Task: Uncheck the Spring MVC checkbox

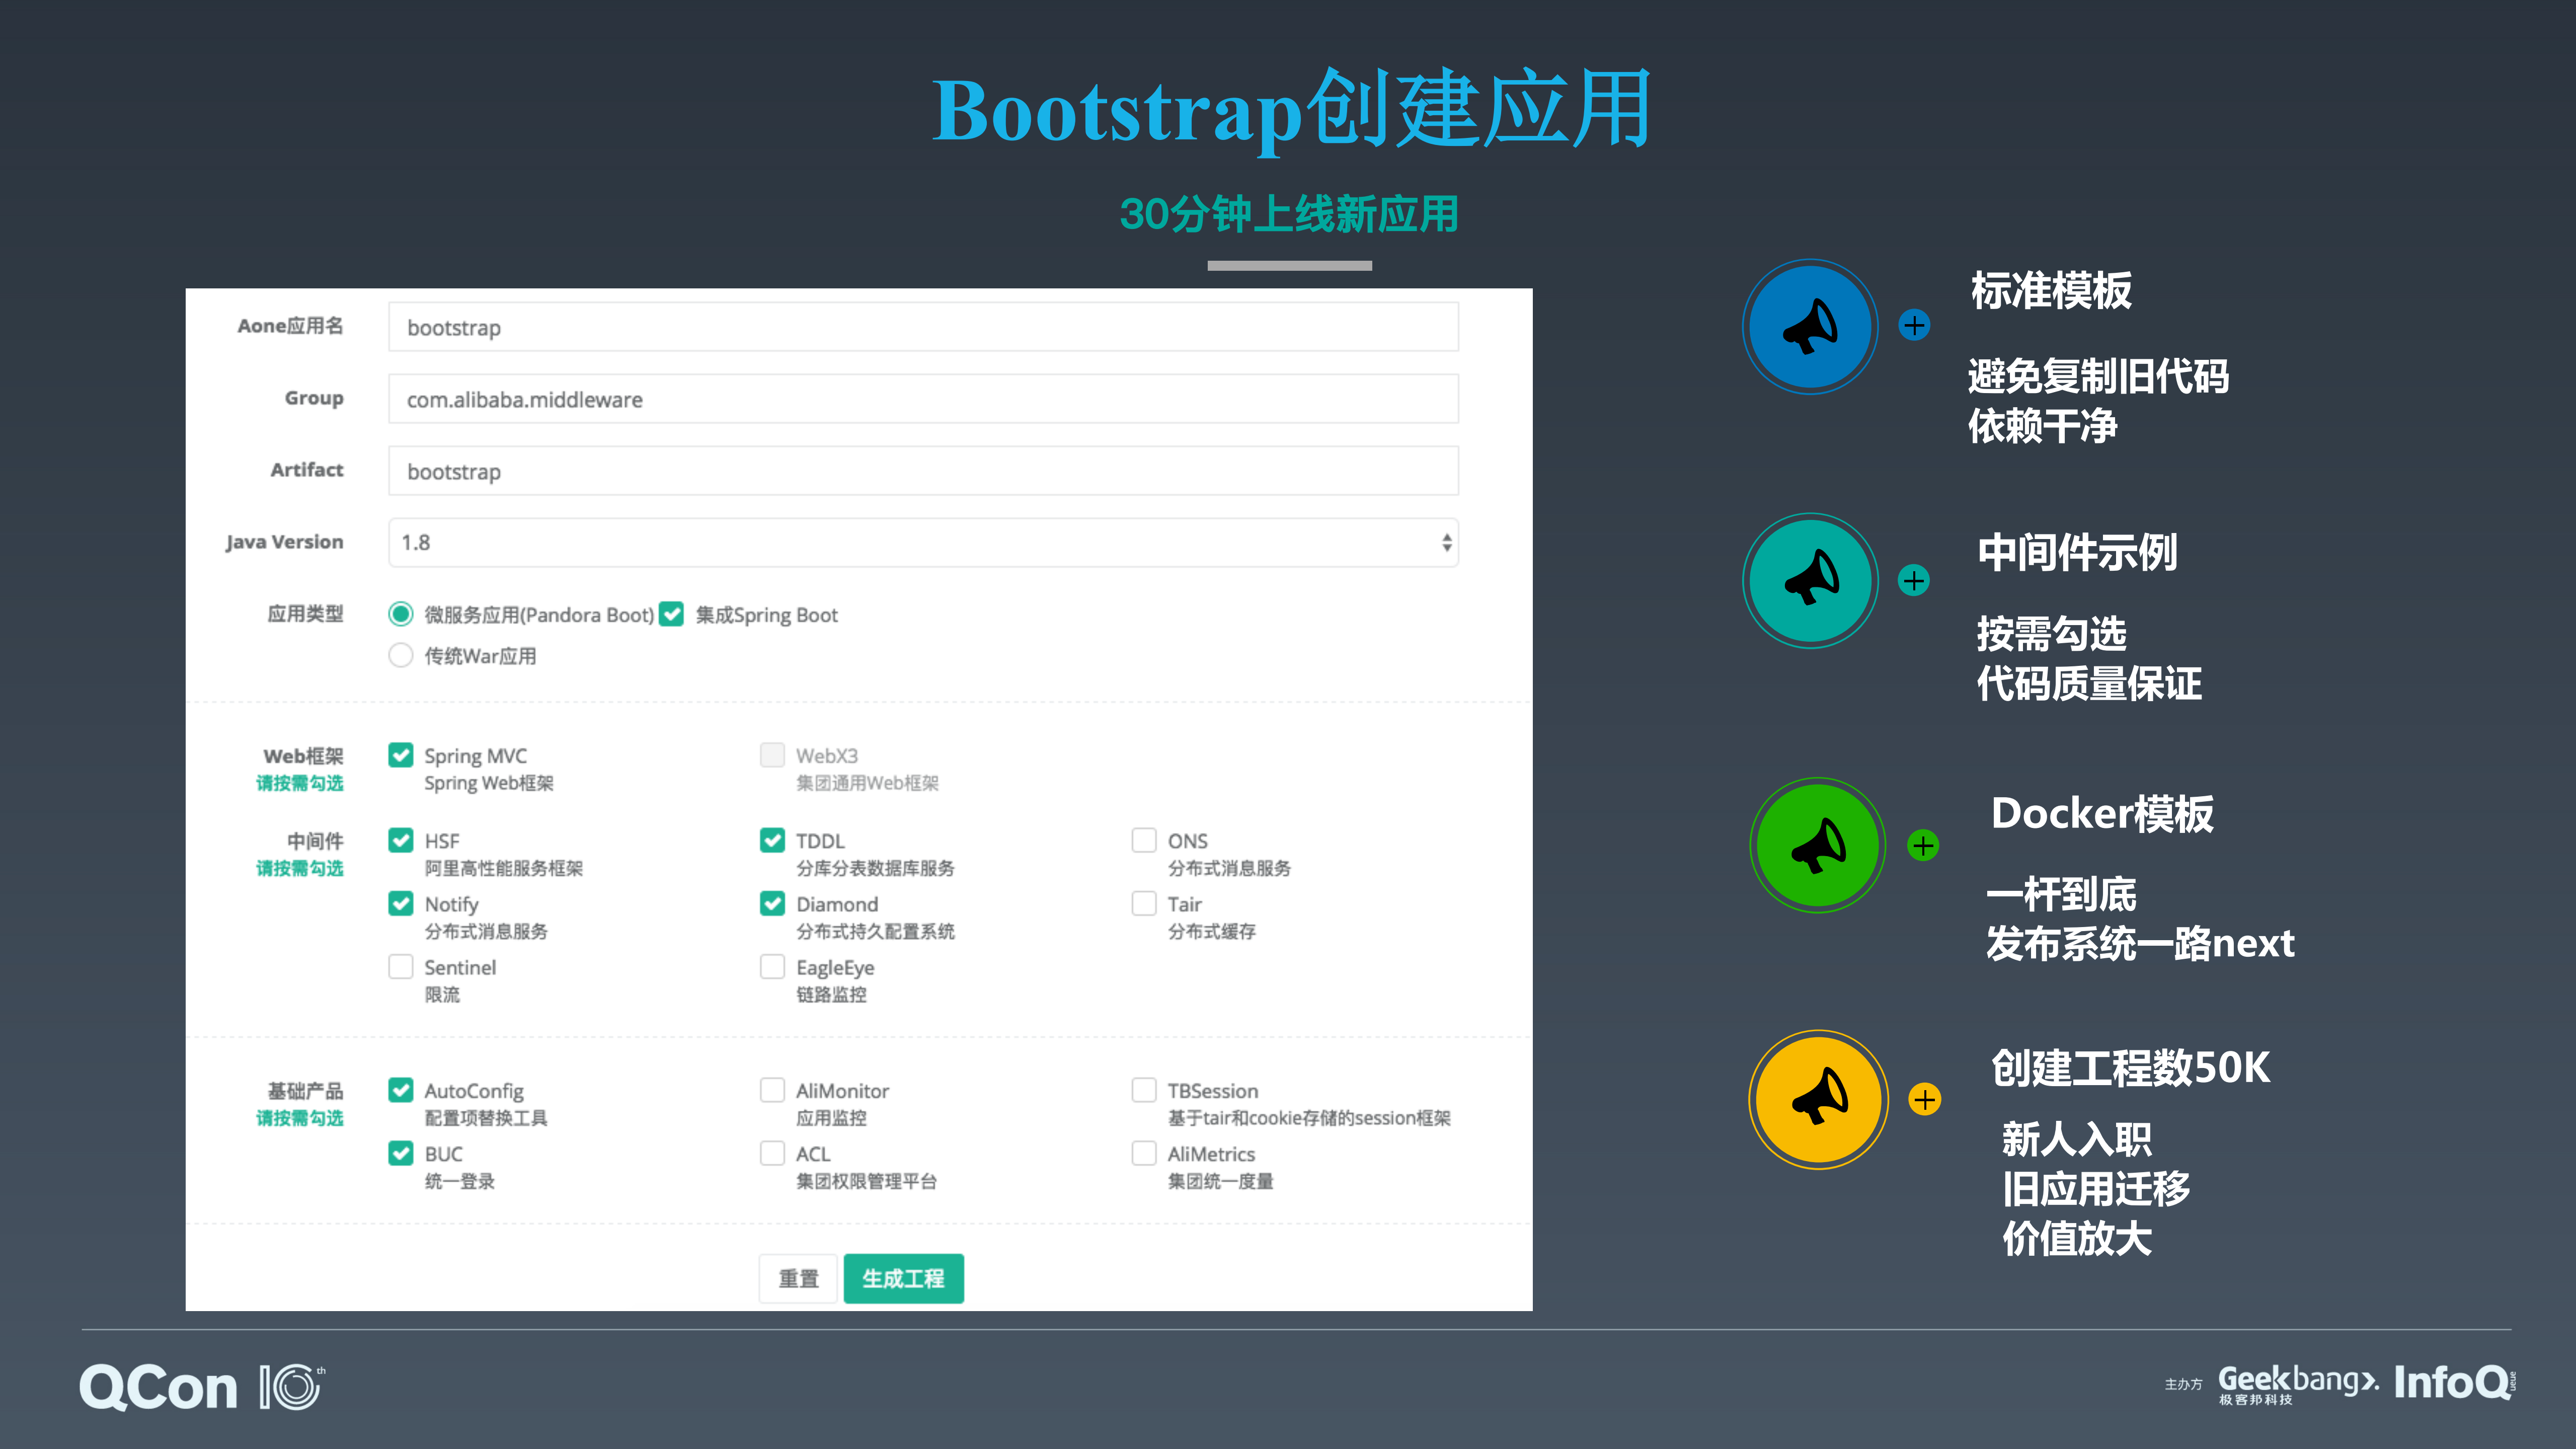Action: 400,755
